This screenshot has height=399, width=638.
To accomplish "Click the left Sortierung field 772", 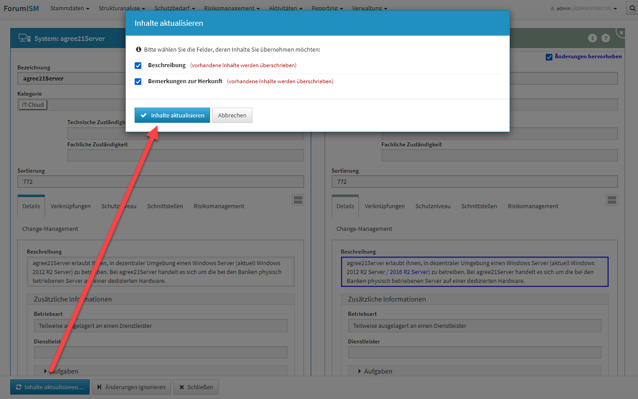I will pyautogui.click(x=161, y=181).
